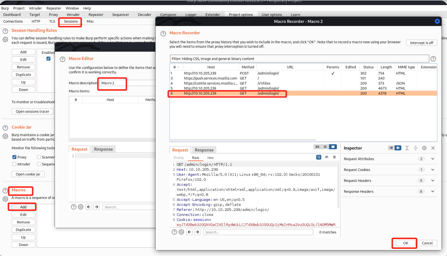Screen dimensions: 447x256
Task: Close the Inspector panel
Action: click(x=433, y=148)
